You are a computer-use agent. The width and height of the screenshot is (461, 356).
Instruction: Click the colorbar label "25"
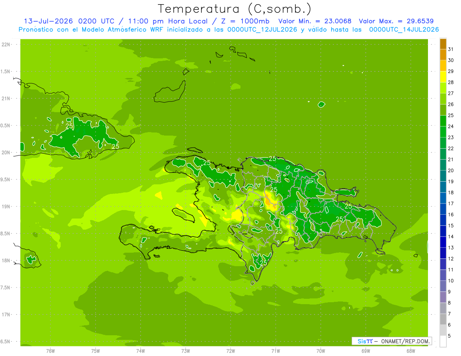451,115
